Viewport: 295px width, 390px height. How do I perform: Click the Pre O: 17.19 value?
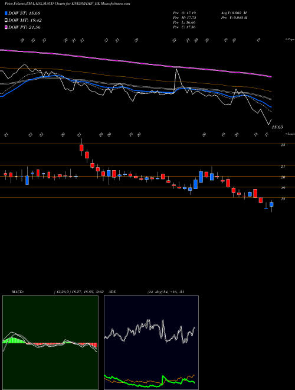(x=185, y=13)
